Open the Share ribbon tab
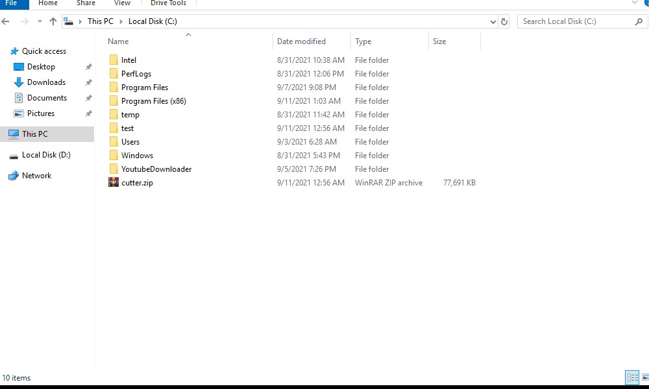Image resolution: width=649 pixels, height=389 pixels. 86,3
